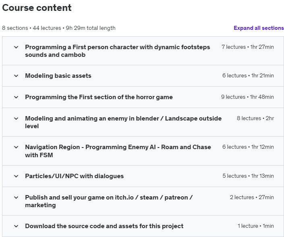284x237 pixels.
Task: Open 'Particles/UI/NPC with dialogues' title
Action: click(75, 176)
